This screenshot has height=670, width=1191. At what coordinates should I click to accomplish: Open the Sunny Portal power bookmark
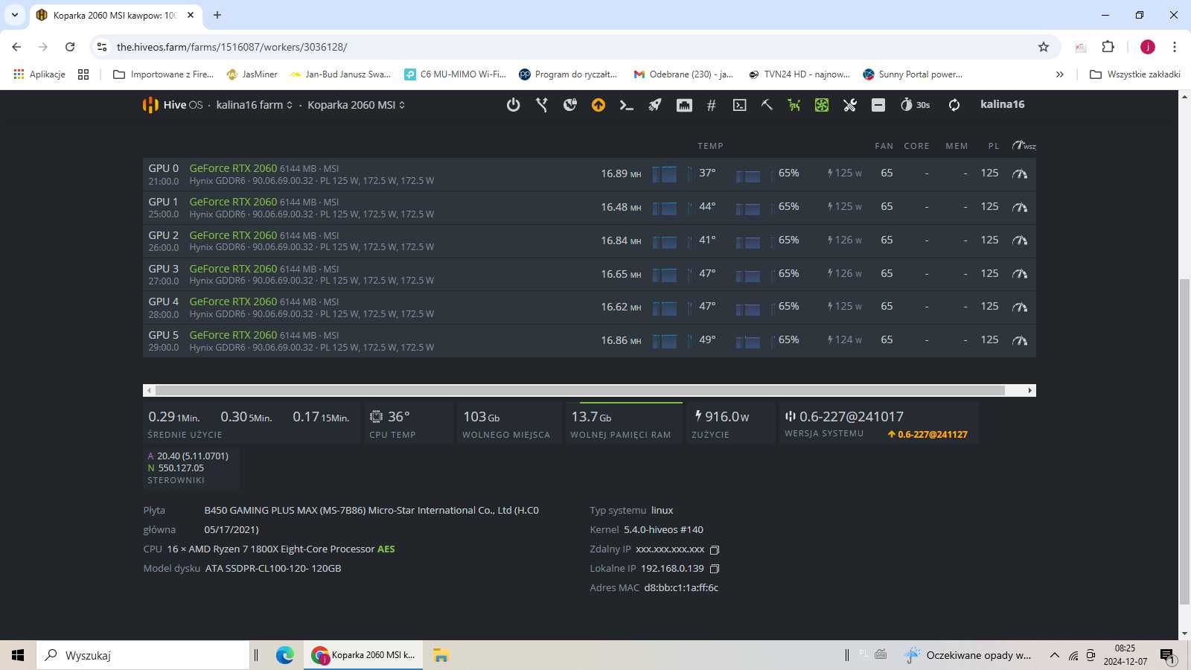click(x=913, y=74)
